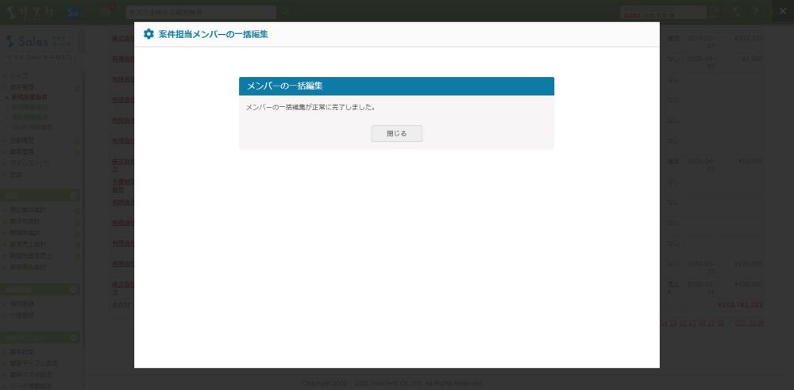Open the blue So app icon
The image size is (794, 390).
click(73, 13)
